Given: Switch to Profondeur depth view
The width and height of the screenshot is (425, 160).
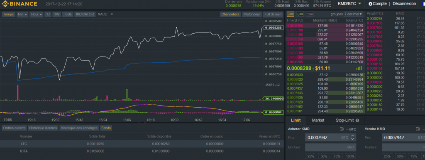Looking at the screenshot, I should click(x=252, y=14).
